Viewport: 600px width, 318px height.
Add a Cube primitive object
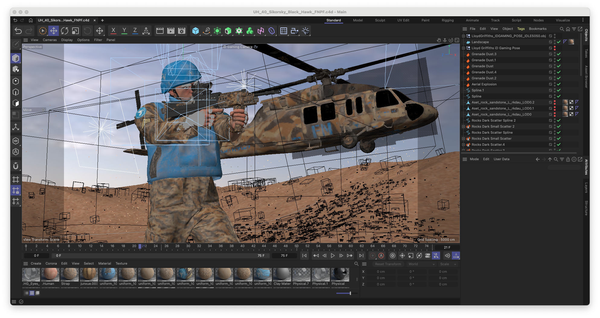196,31
